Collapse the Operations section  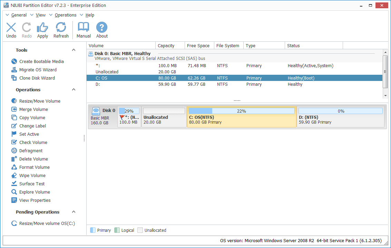[x=74, y=90]
